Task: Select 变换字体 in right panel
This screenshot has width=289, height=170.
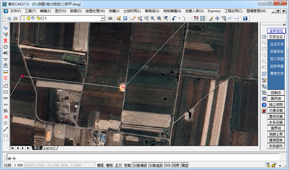Action: click(277, 51)
